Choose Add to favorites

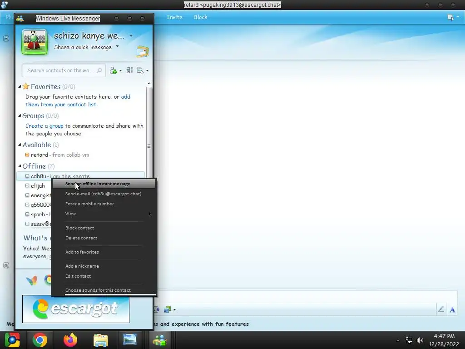coord(104,252)
